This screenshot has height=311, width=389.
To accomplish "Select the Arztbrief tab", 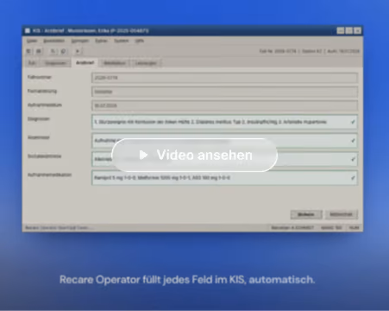I will click(x=85, y=63).
